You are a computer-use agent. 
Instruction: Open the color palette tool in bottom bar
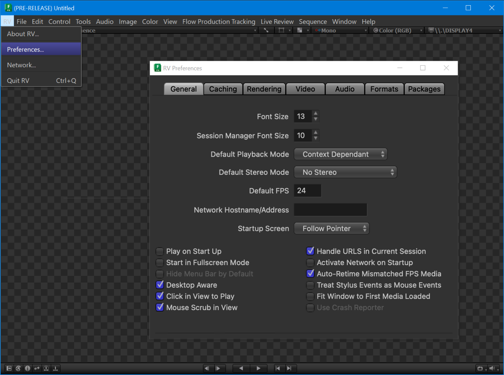(18, 368)
